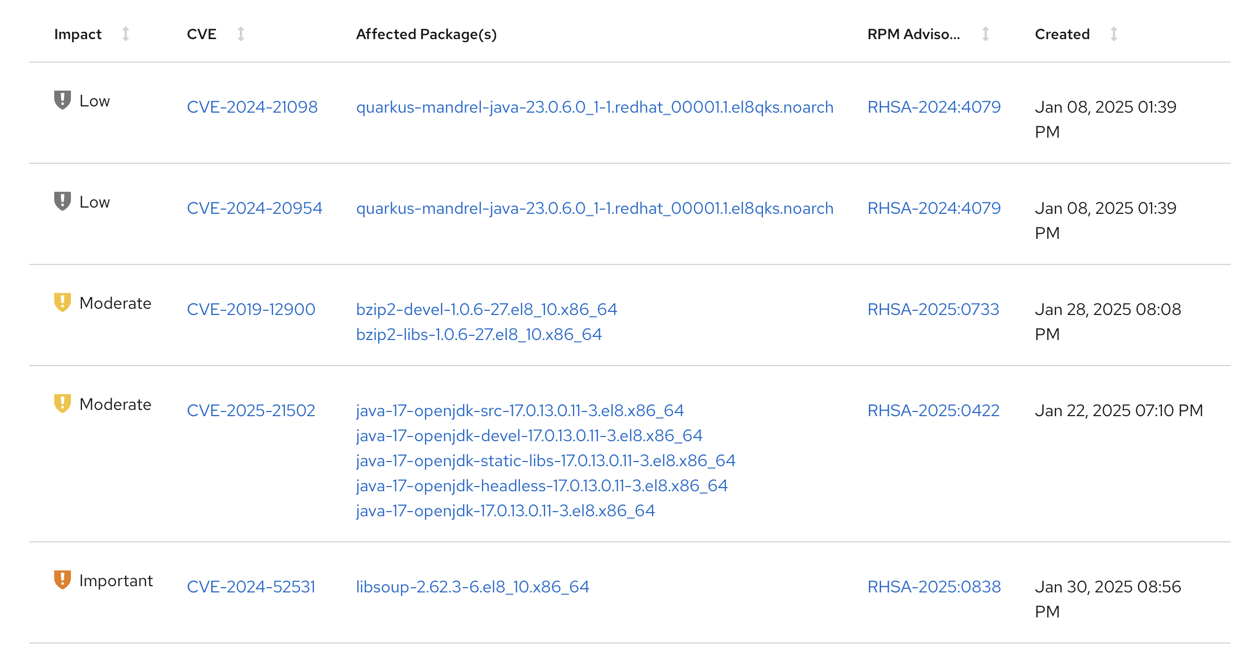Open the bzip2-devel package link
Image resolution: width=1260 pixels, height=655 pixels.
pos(486,309)
